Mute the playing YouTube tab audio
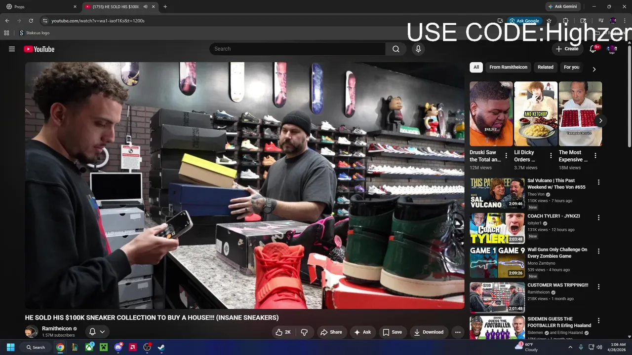This screenshot has width=632, height=355. tap(146, 6)
